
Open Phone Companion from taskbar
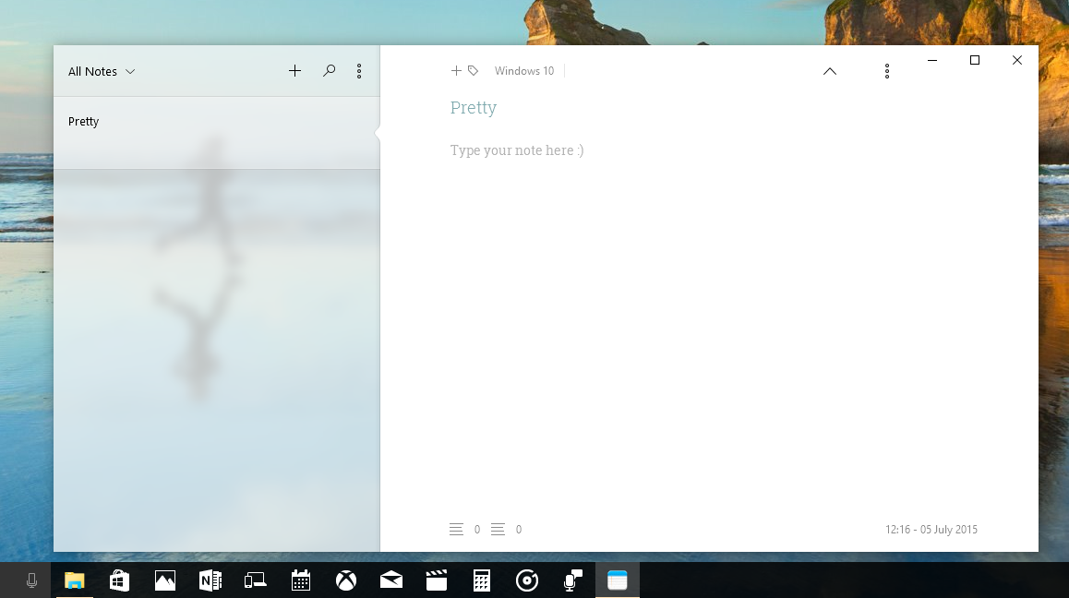click(x=255, y=580)
